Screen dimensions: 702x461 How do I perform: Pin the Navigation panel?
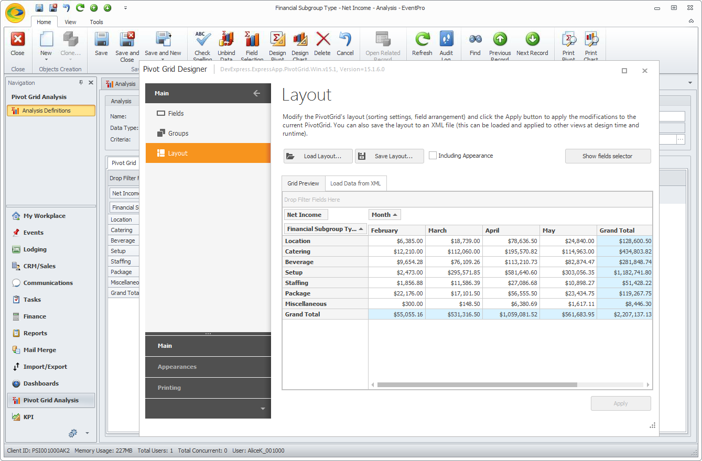coord(81,83)
